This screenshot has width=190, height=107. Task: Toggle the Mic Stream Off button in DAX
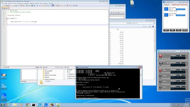point(161,63)
